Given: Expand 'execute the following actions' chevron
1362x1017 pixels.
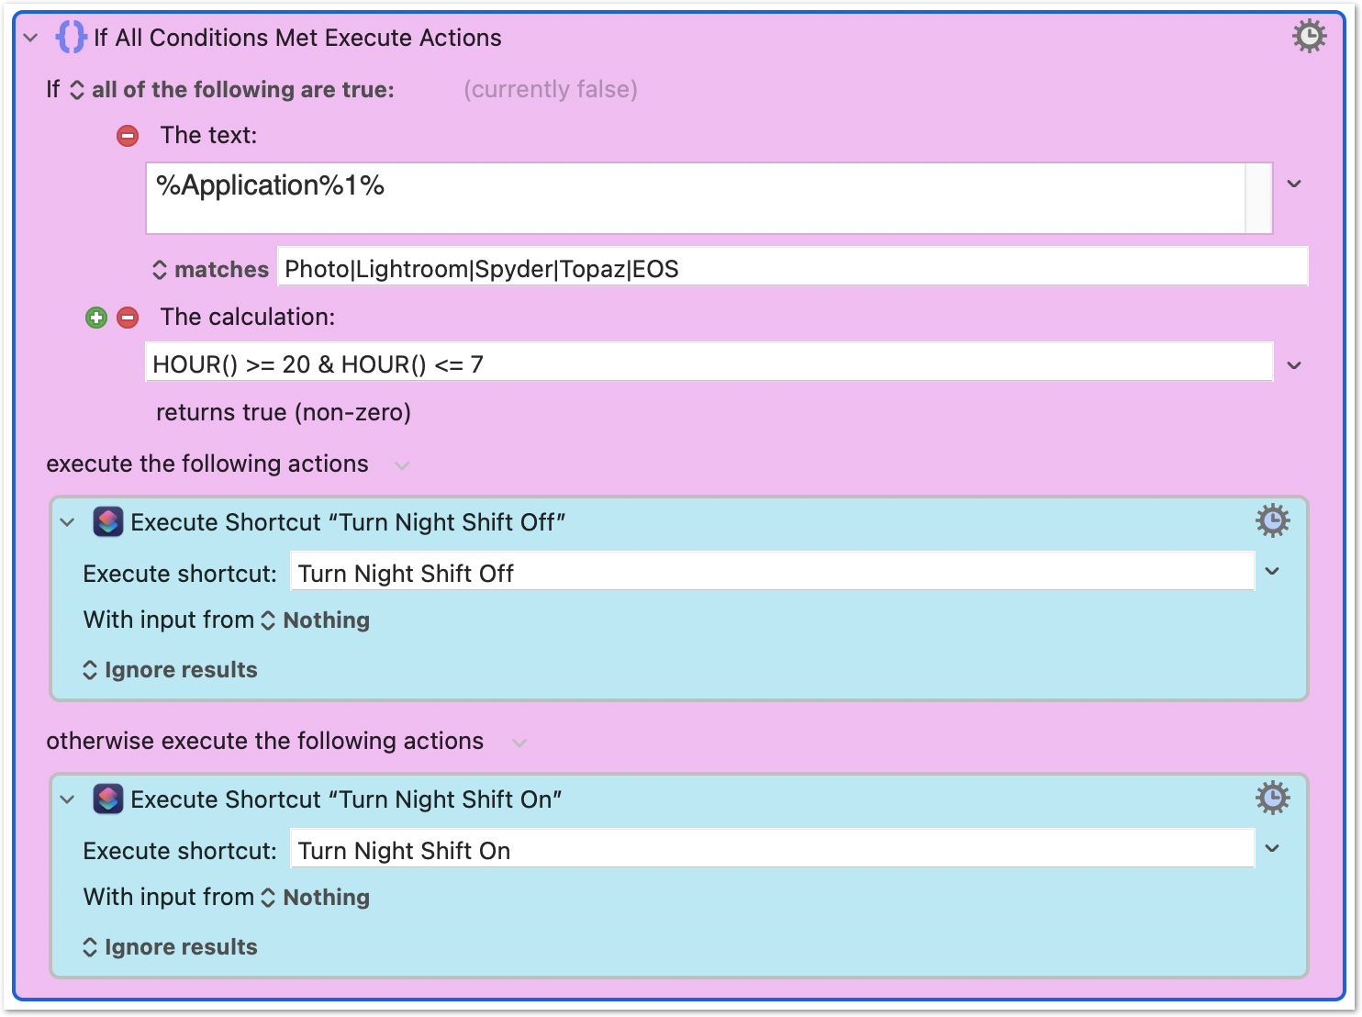Looking at the screenshot, I should click(x=402, y=465).
